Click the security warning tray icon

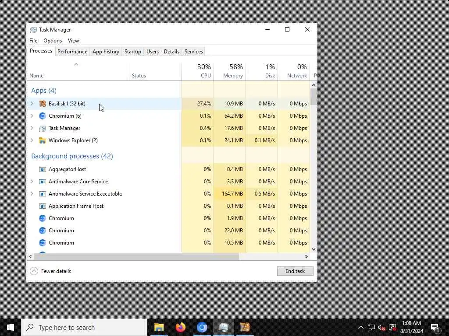coord(392,327)
